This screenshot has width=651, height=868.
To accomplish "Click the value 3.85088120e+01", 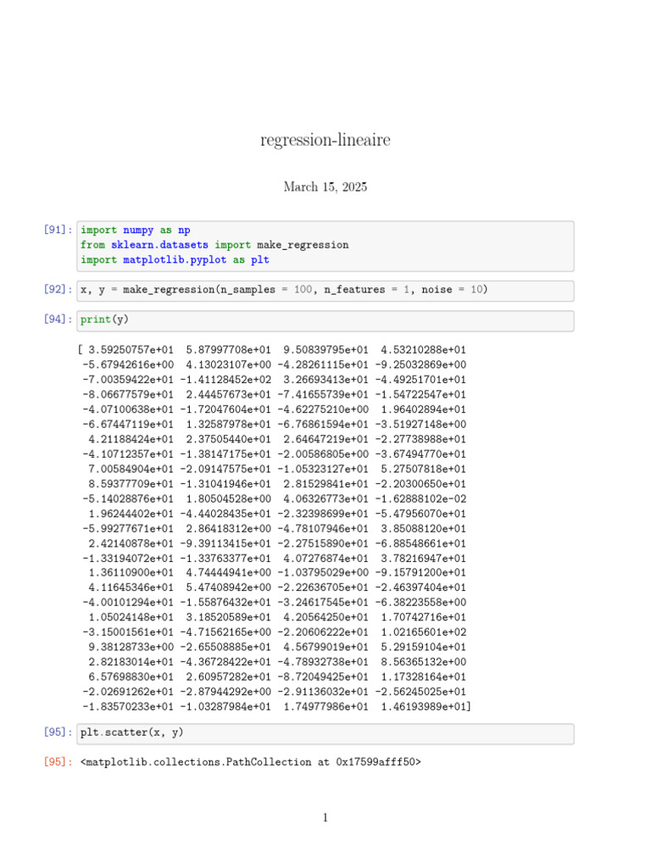I will (423, 529).
